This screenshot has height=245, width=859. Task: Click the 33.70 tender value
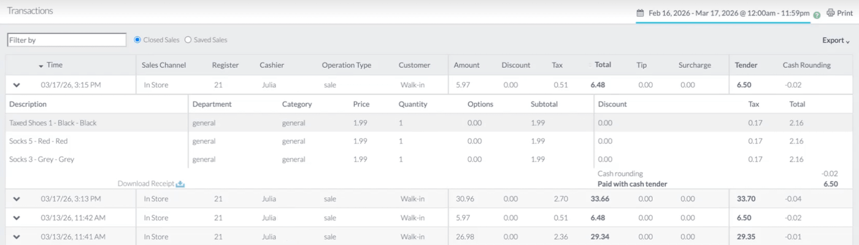[x=746, y=199]
